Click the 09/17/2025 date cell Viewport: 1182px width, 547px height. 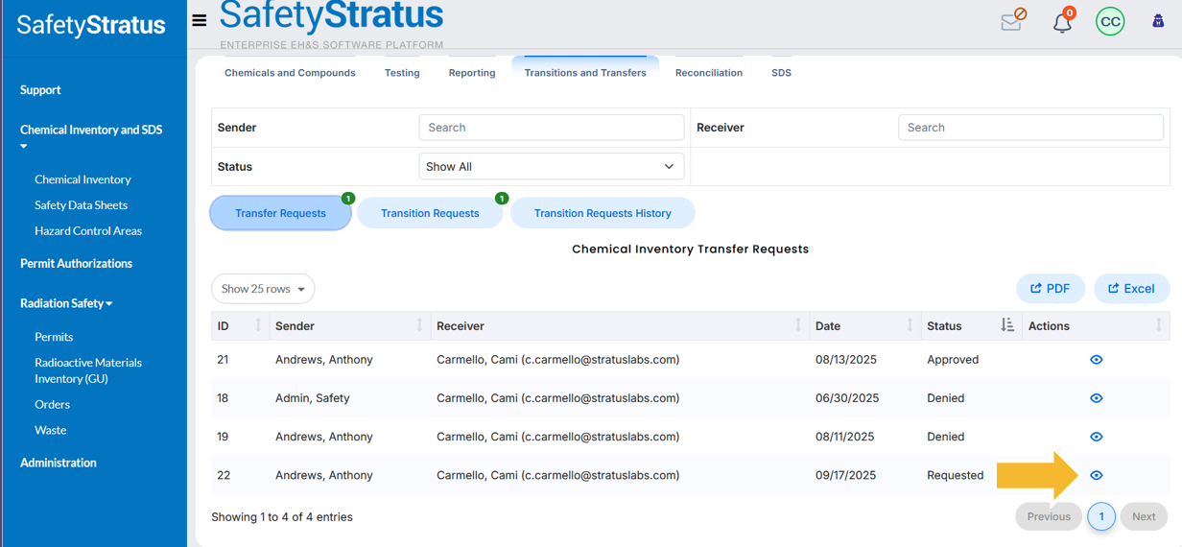[x=847, y=475]
